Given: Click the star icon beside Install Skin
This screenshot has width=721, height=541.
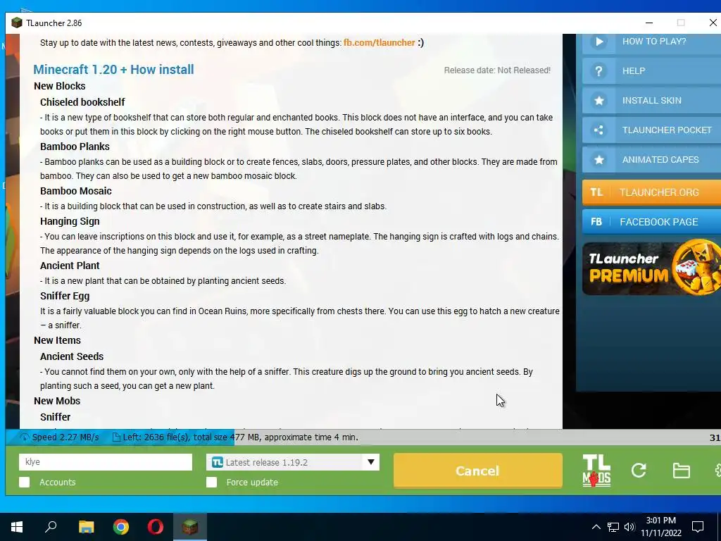Looking at the screenshot, I should 598,100.
